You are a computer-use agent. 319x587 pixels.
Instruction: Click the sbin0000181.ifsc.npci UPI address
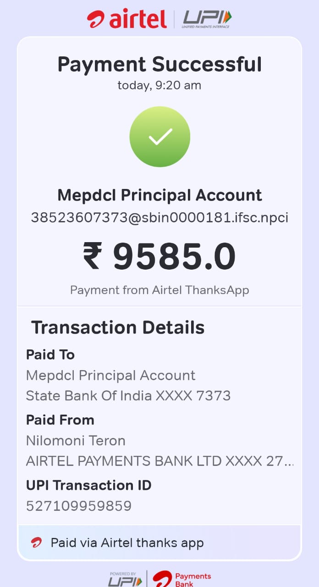click(159, 217)
